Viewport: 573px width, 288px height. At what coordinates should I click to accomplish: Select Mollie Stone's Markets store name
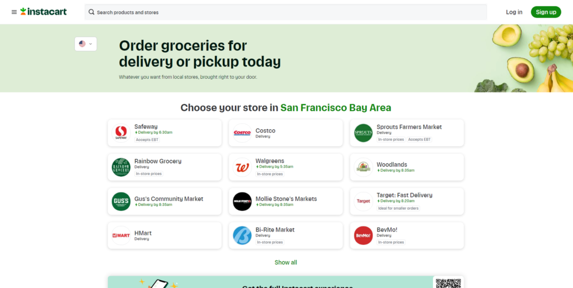[x=286, y=199]
